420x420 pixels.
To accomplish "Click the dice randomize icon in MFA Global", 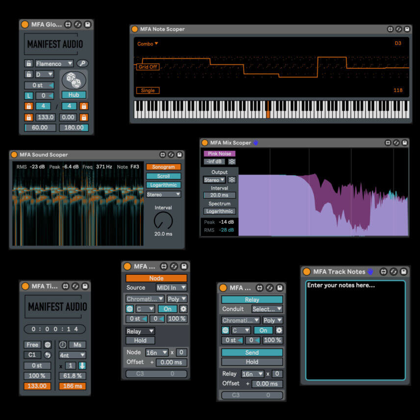I will click(74, 80).
